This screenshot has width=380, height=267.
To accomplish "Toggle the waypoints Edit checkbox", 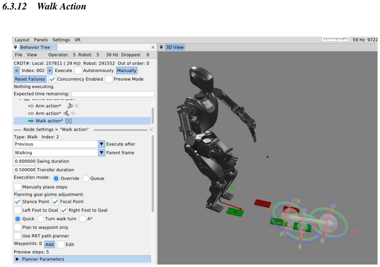I will point(61,244).
